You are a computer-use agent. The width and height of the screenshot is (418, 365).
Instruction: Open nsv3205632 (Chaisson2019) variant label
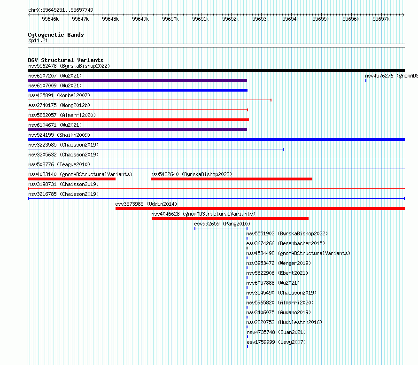coord(63,155)
